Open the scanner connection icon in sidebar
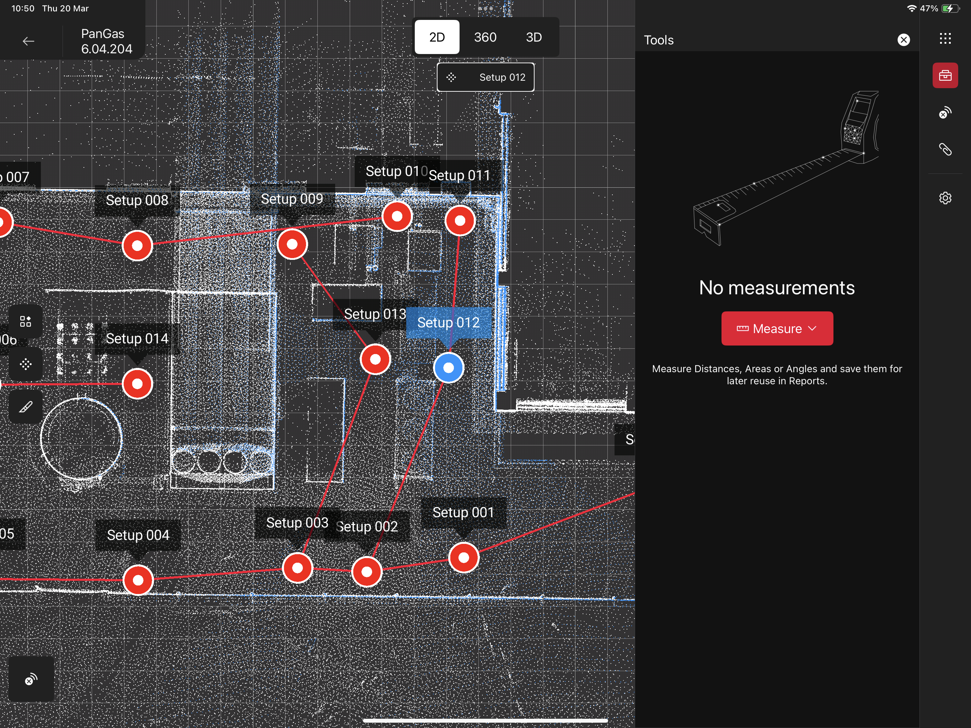 (x=945, y=113)
